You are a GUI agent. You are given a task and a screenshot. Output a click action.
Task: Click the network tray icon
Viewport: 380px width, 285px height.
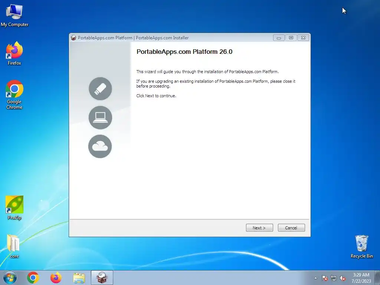[334, 278]
